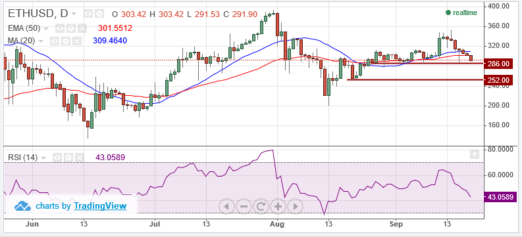Hide the RSI (14) indicator
This screenshot has height=237, width=522.
[x=57, y=158]
